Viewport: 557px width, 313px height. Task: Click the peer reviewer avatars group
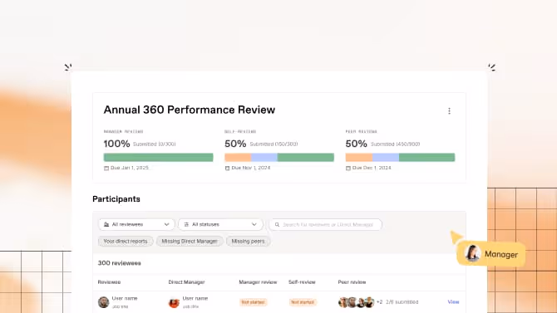click(357, 302)
